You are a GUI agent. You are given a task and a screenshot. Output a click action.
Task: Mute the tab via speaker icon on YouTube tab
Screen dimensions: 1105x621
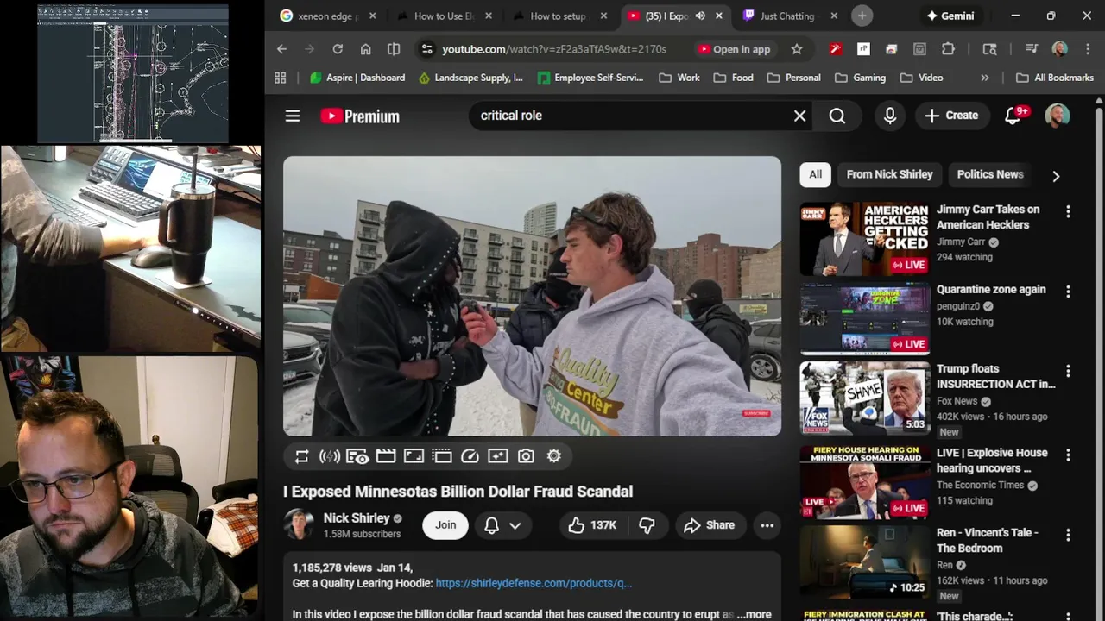point(700,16)
